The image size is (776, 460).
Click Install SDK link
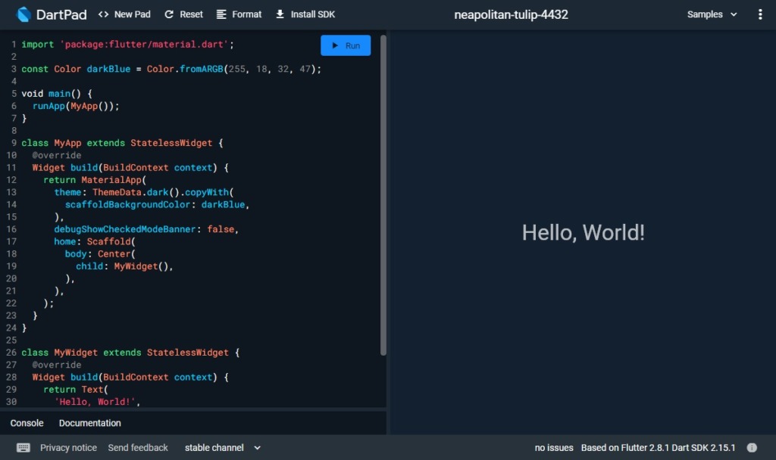(x=305, y=14)
